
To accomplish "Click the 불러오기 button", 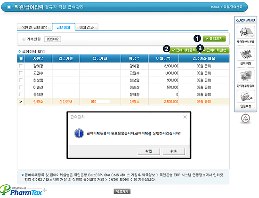I will click(214, 39).
